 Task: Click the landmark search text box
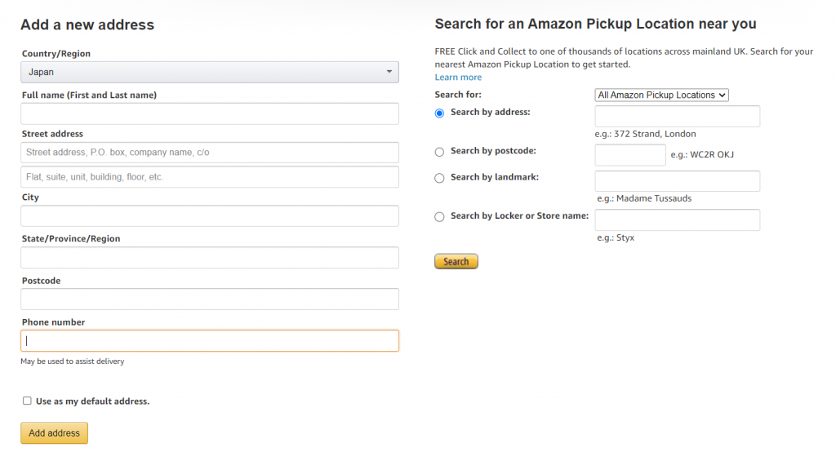[677, 181]
